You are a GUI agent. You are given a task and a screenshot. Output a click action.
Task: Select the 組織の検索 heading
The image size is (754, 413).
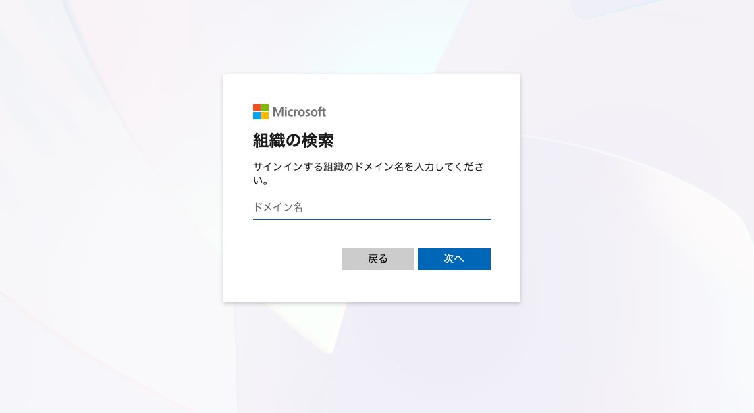[x=293, y=140]
